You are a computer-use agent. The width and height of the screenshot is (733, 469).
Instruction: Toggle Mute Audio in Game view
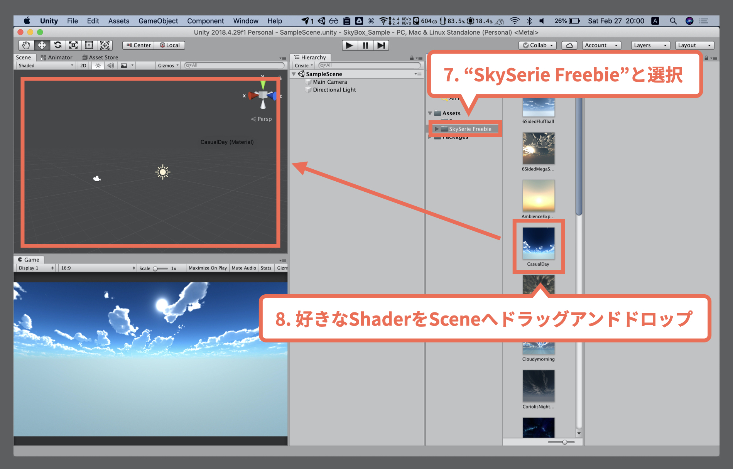tap(243, 268)
